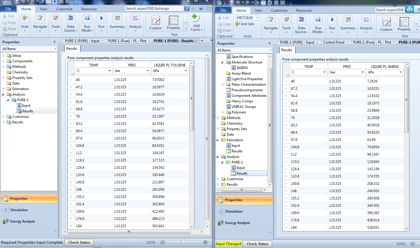Collapse Analysis node in left tree

point(4,94)
